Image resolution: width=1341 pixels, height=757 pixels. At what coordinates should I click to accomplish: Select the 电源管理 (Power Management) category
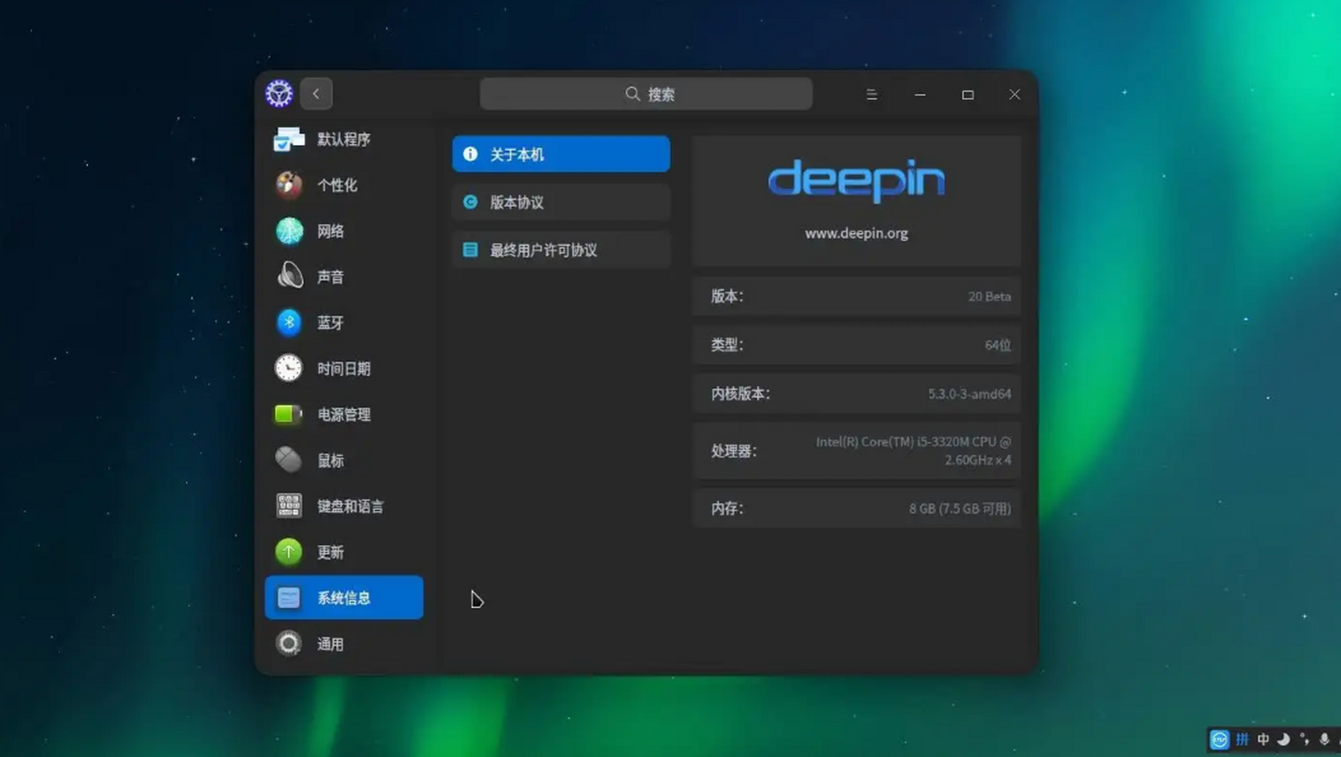pos(344,415)
